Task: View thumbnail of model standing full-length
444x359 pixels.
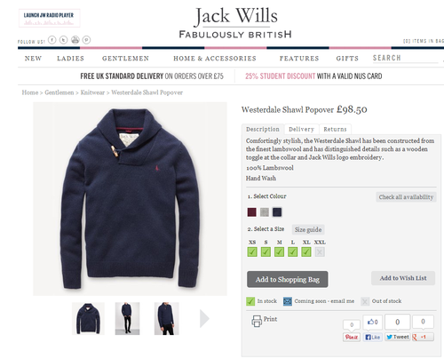Action: pos(127,319)
